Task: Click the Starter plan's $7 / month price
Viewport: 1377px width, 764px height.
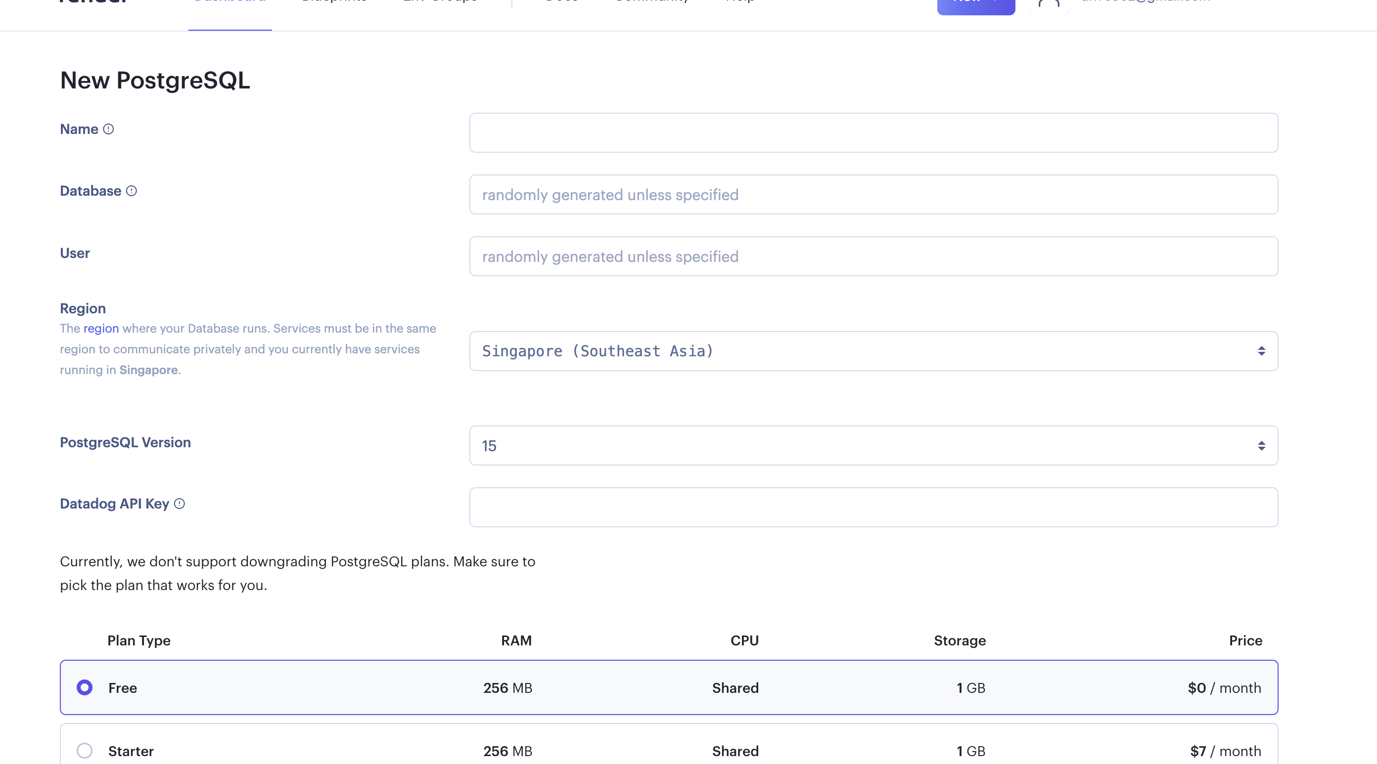Action: 1225,751
